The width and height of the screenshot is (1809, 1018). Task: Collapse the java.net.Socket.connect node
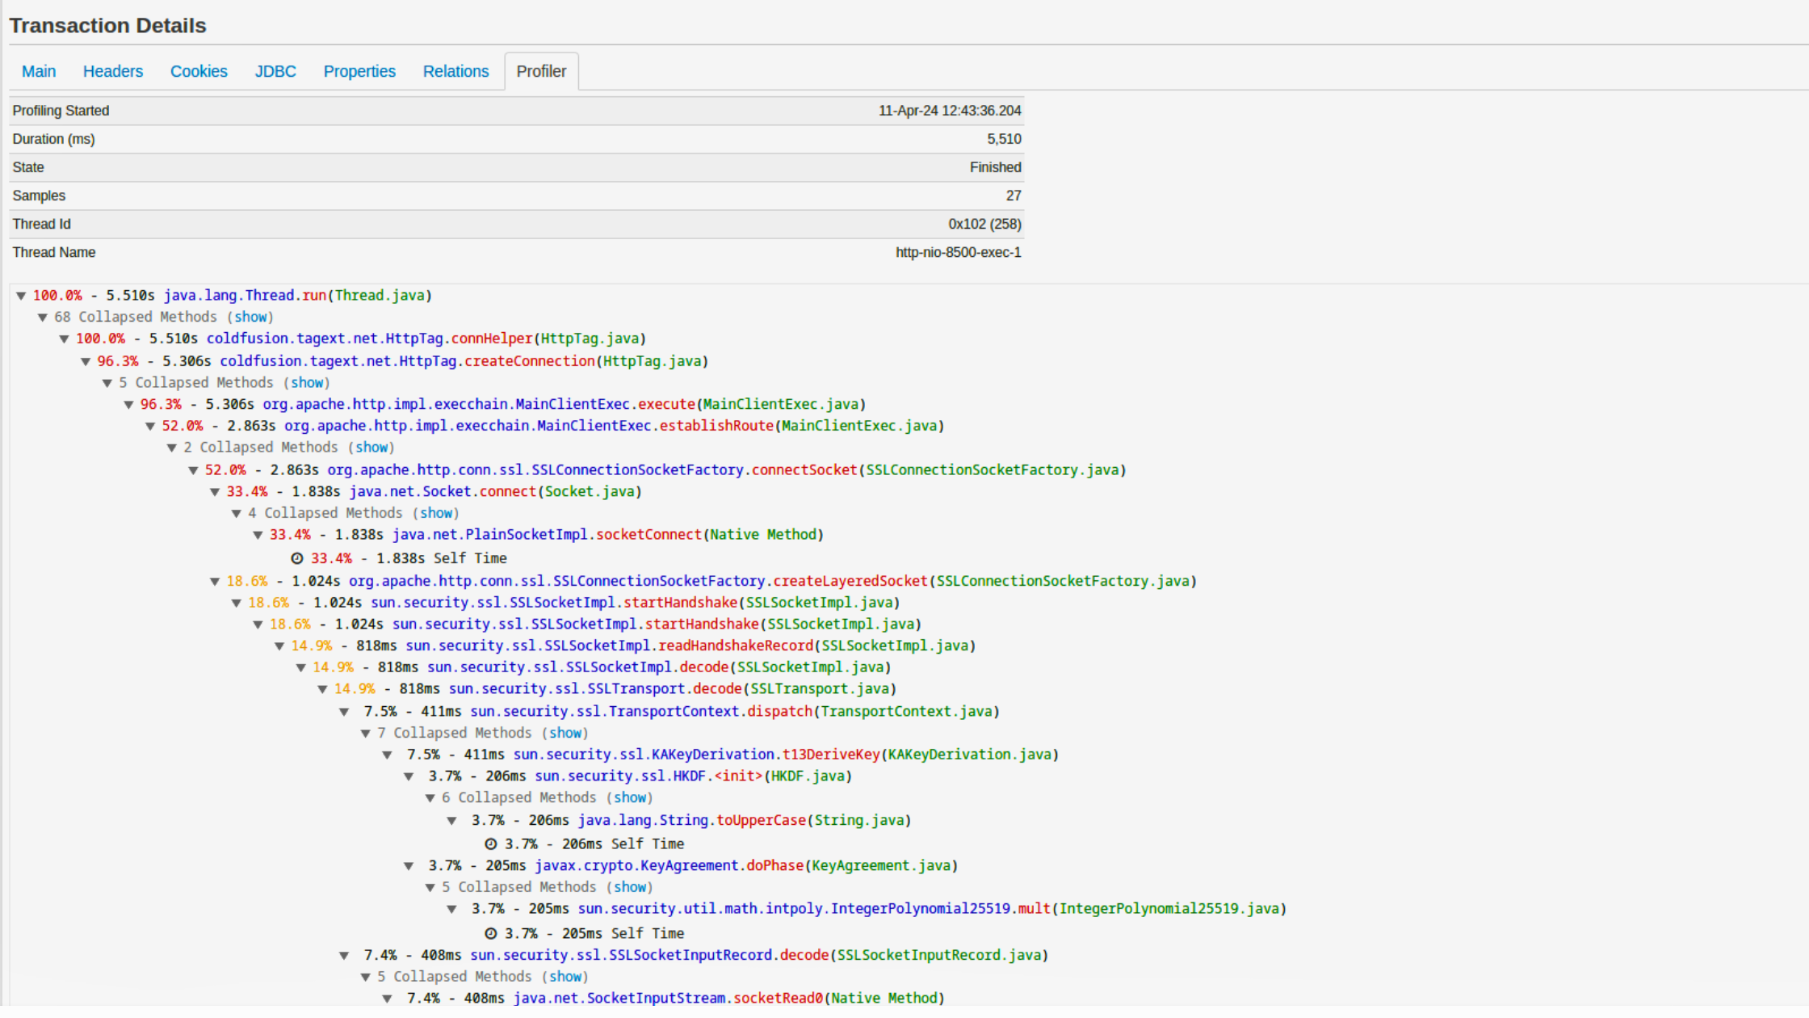pos(215,492)
